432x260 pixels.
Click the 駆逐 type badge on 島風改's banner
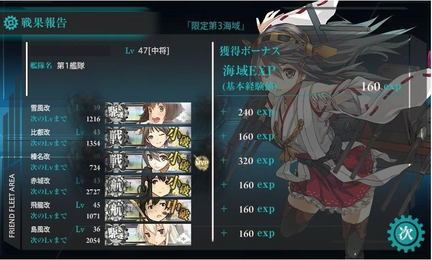point(116,234)
